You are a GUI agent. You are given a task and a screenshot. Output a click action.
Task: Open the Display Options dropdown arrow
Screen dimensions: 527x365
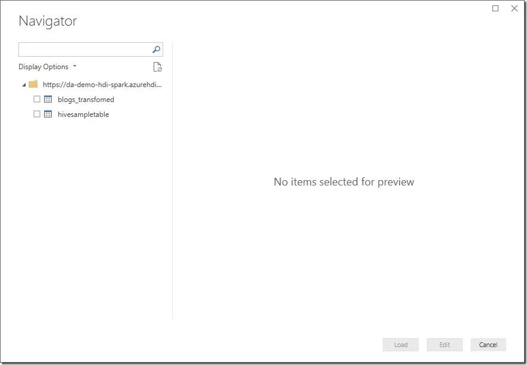pyautogui.click(x=74, y=66)
